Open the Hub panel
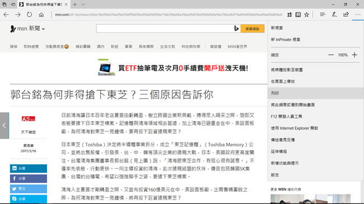 pyautogui.click(x=323, y=15)
